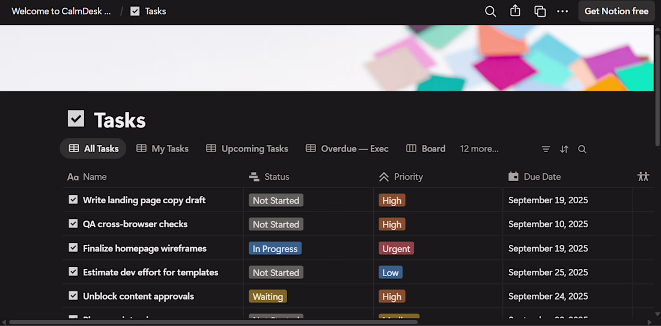
Task: Open the three-dot more options menu
Action: coord(562,11)
